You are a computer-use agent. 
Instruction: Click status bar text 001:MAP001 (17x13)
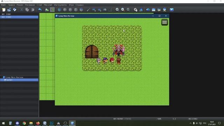122,119
